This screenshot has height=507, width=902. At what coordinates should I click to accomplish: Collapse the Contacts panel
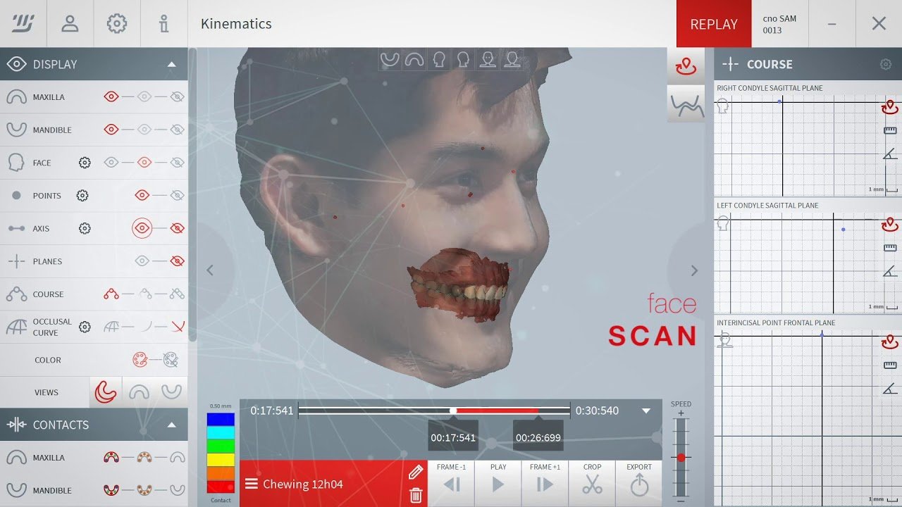[171, 425]
